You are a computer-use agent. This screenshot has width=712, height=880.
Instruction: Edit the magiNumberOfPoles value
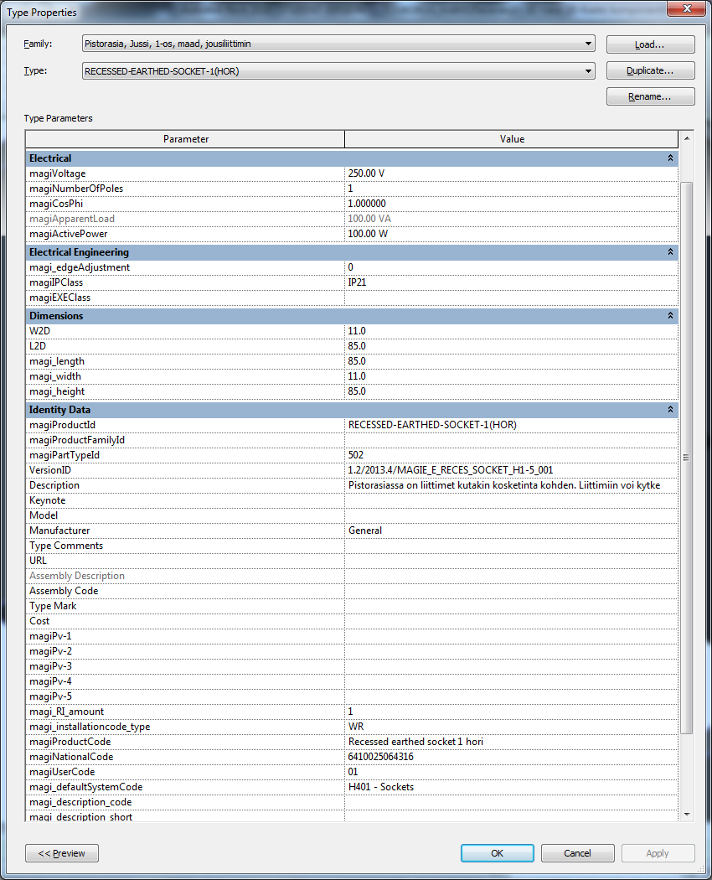tap(511, 189)
